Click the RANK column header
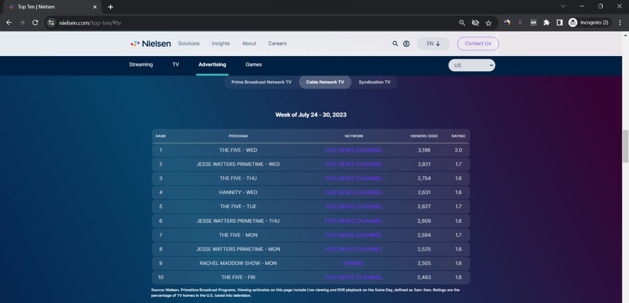This screenshot has height=303, width=629. (161, 136)
